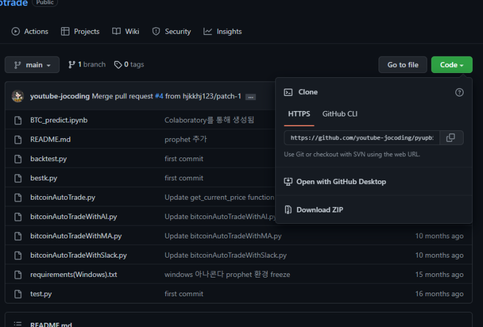The image size is (483, 327).
Task: Click file icon next to bitcoinAutoTradeWithSlack.py
Action: coord(18,255)
